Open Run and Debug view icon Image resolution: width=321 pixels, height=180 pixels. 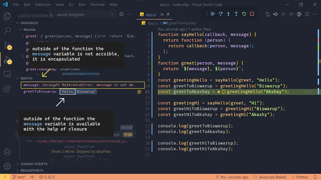7,60
